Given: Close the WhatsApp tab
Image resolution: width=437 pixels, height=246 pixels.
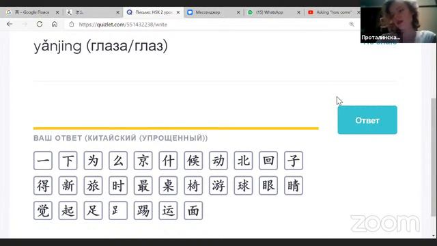Looking at the screenshot, I should (299, 12).
